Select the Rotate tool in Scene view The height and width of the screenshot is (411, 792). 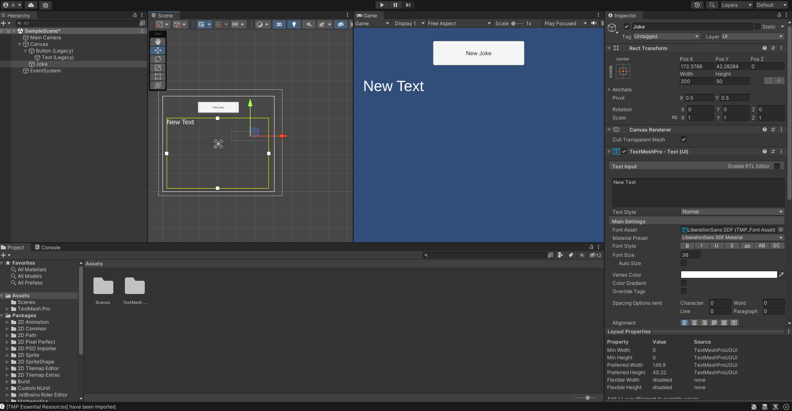[158, 59]
